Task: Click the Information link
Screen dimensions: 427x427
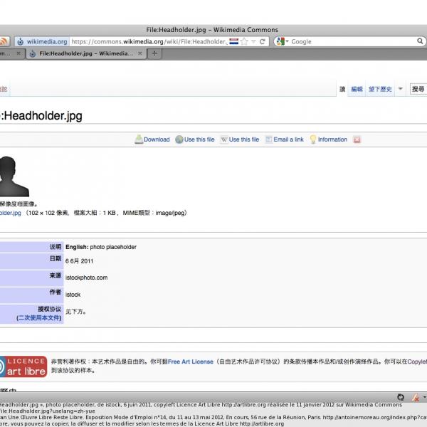Action: [332, 139]
